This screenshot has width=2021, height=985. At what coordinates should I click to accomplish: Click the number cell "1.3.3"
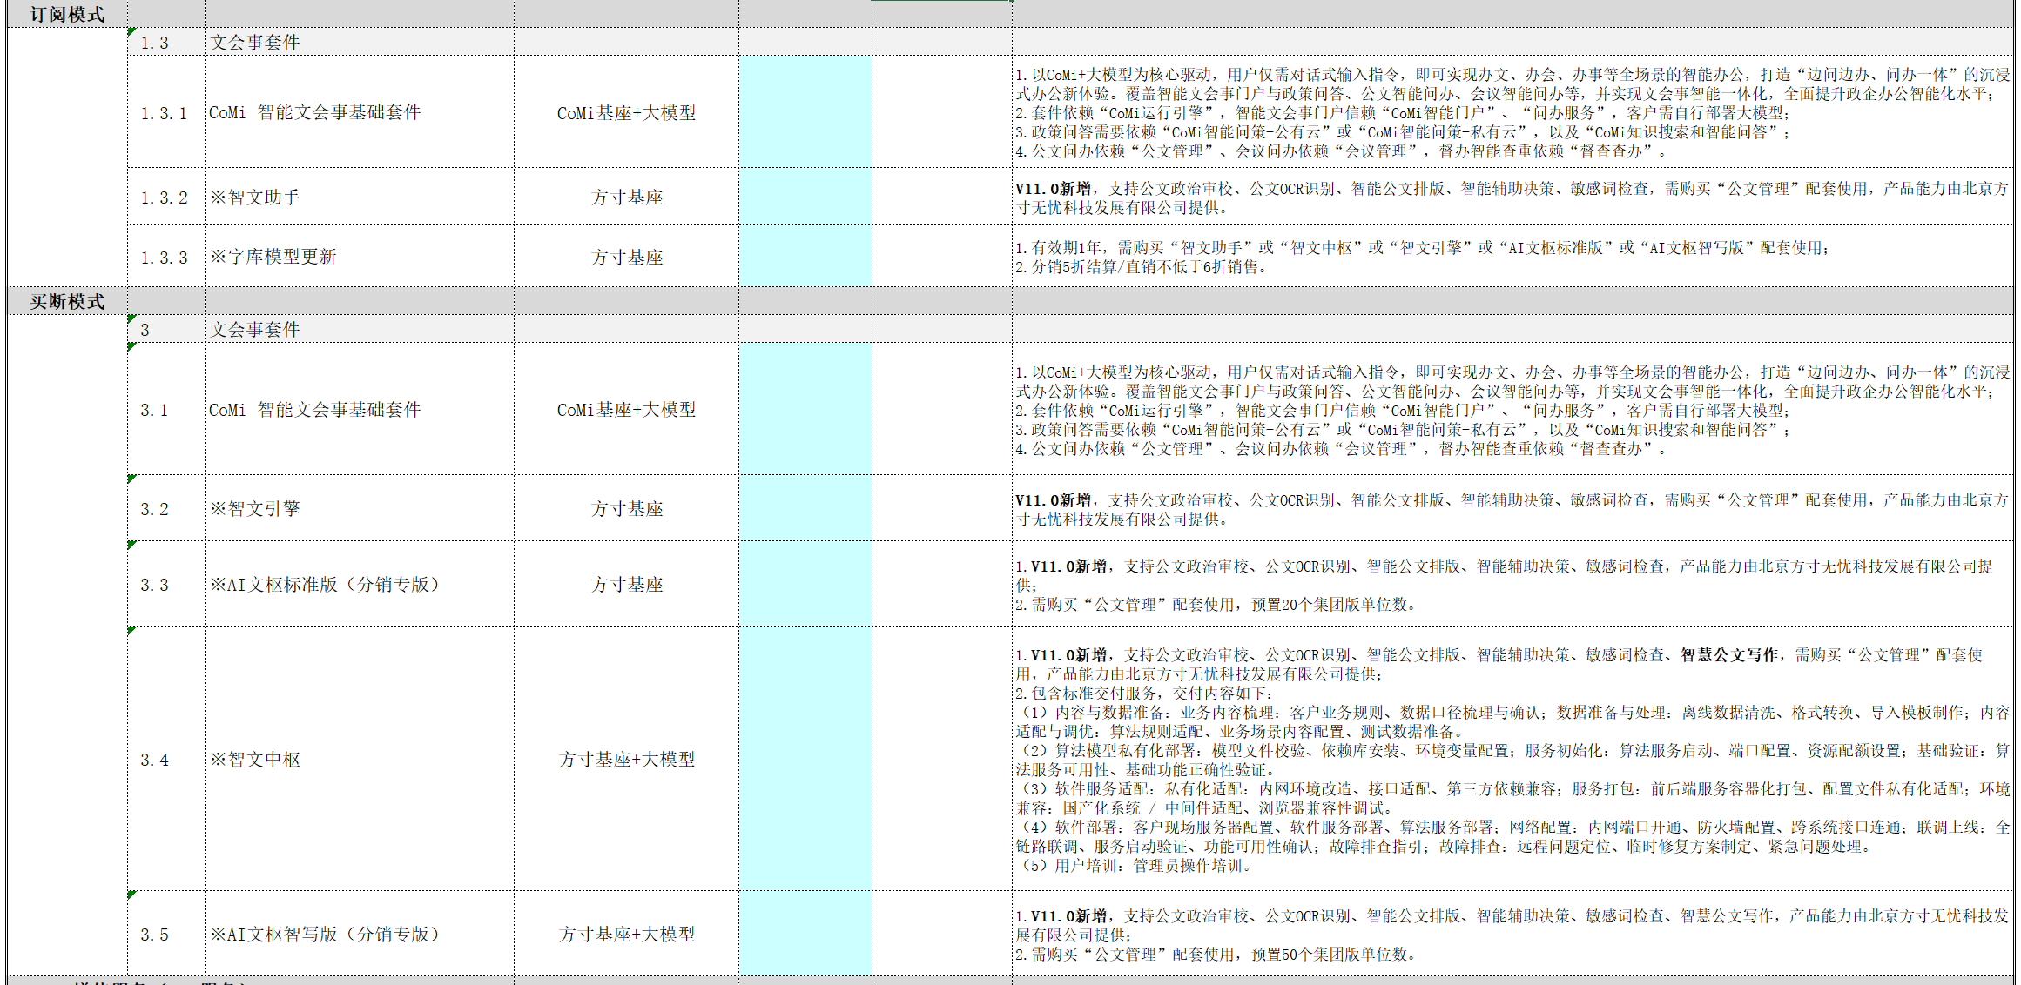pyautogui.click(x=166, y=258)
